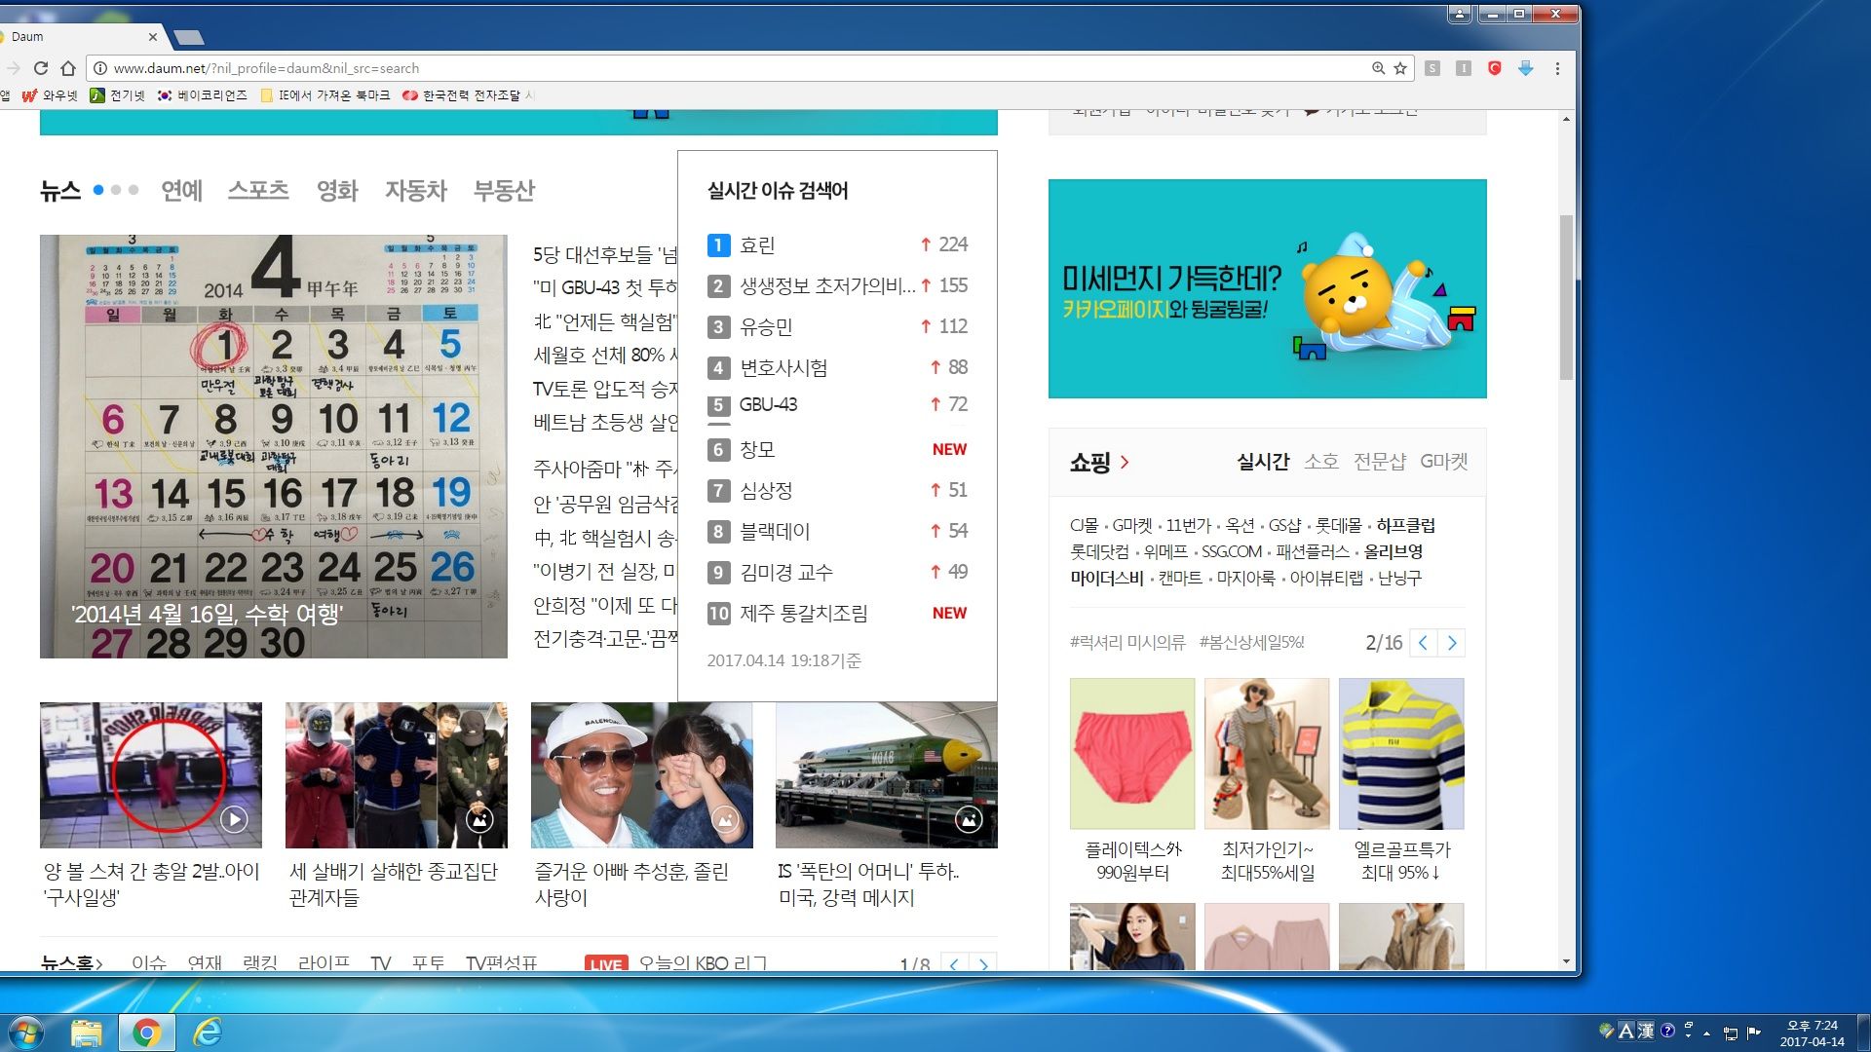
Task: Reload the page with the refresh icon
Action: tap(41, 68)
